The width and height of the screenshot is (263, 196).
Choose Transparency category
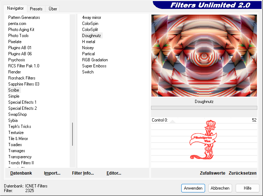[20, 157]
